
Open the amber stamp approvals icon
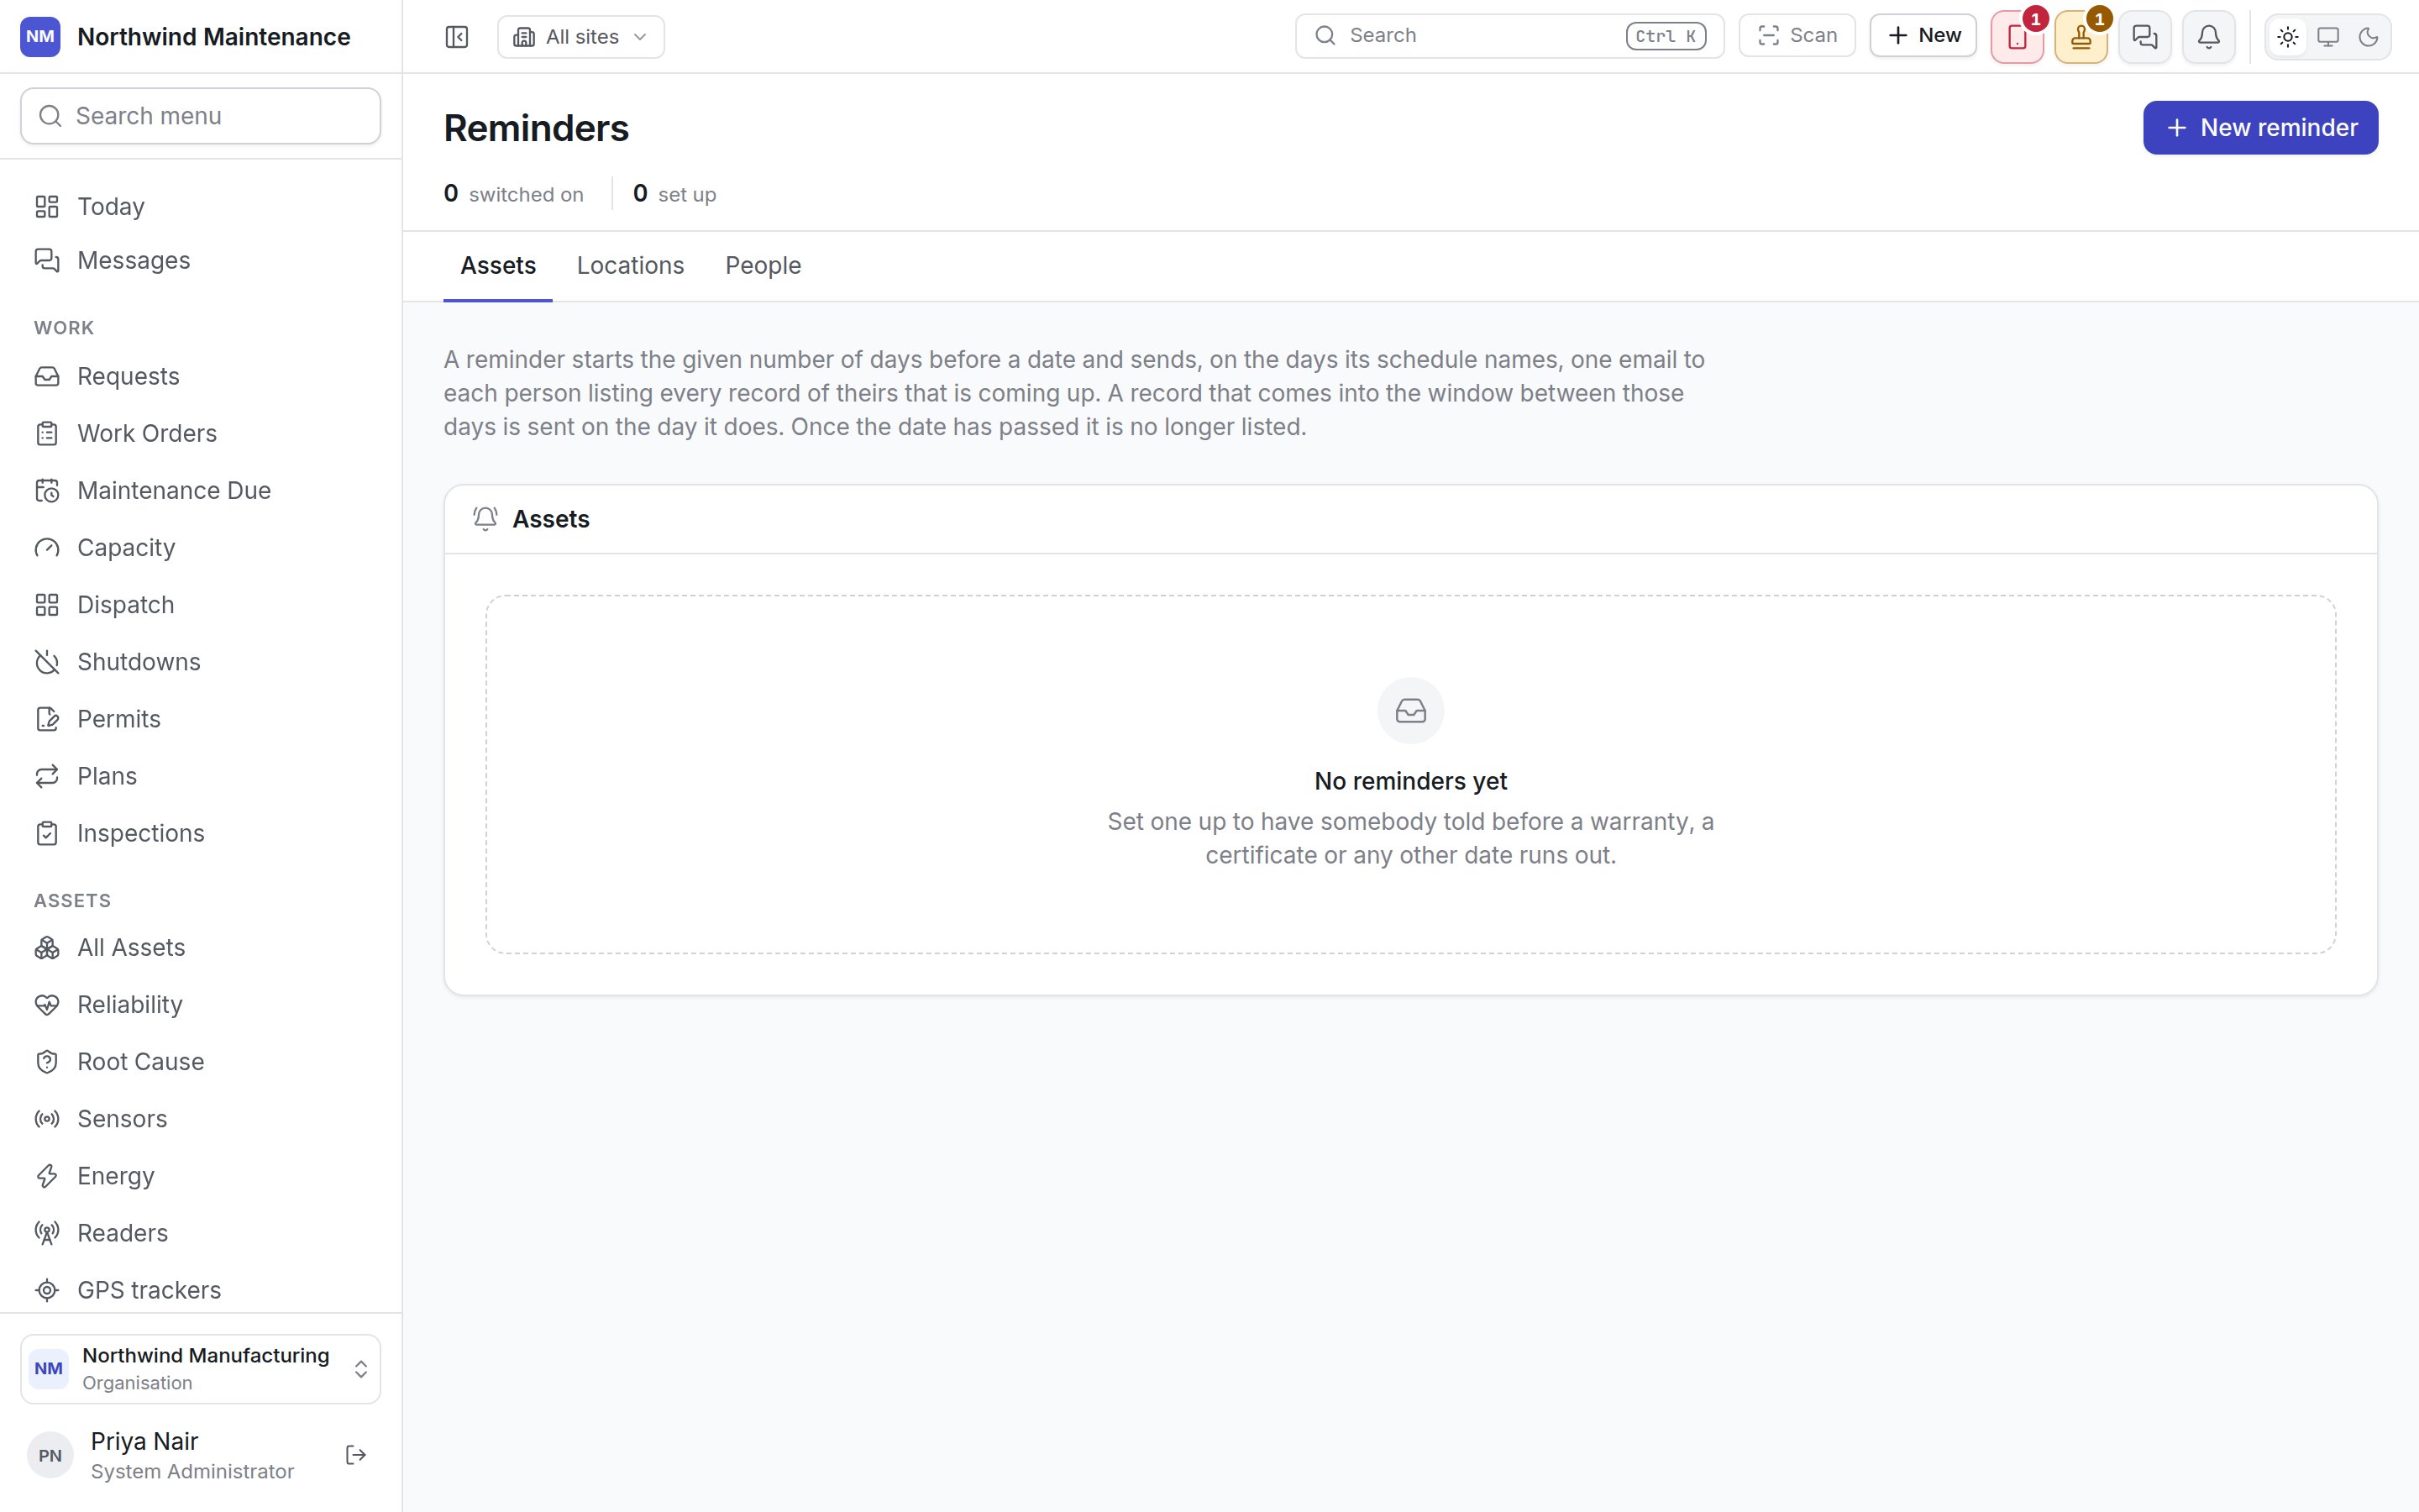2081,37
